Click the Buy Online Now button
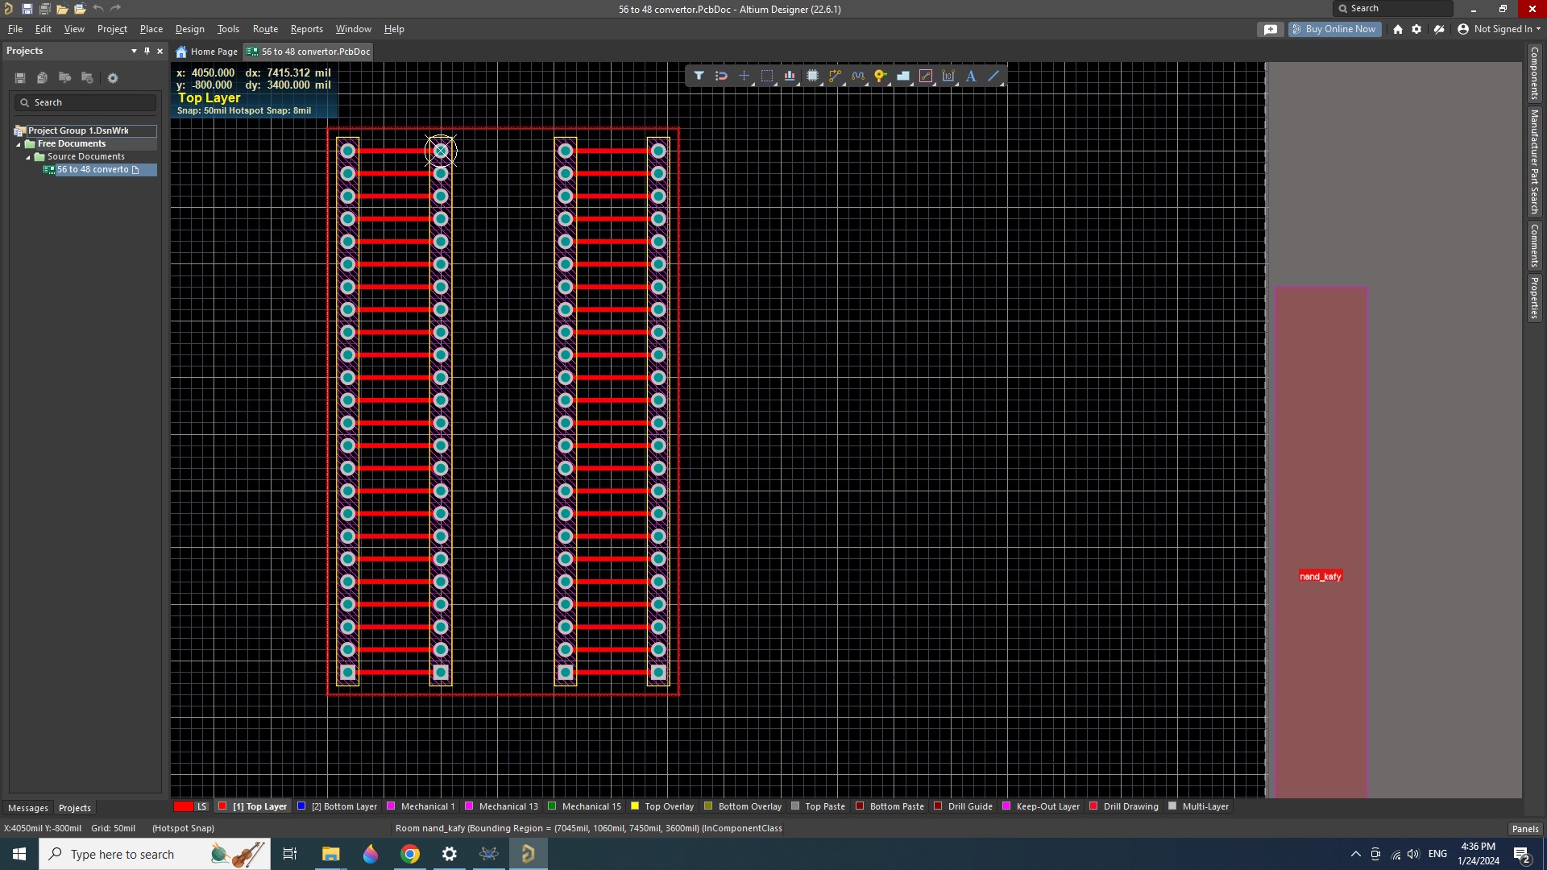1547x870 pixels. pyautogui.click(x=1334, y=29)
